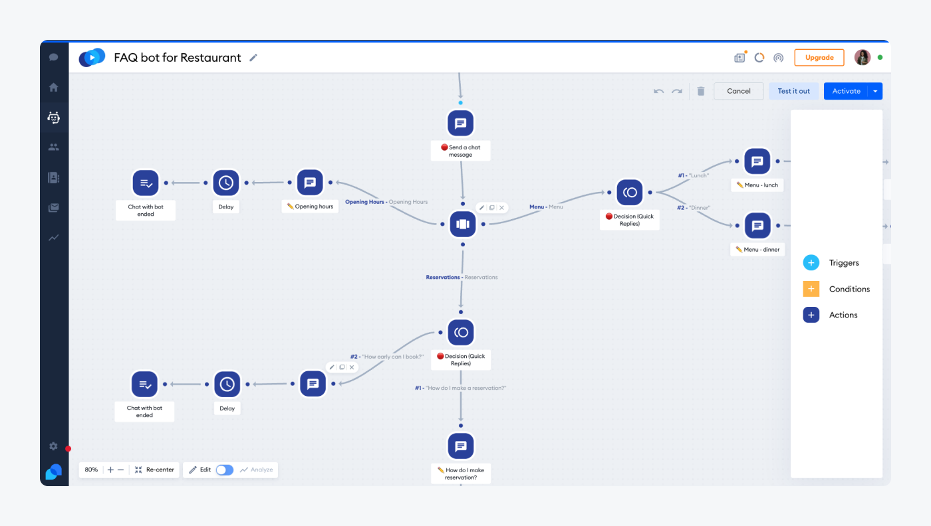931x526 pixels.
Task: Go to the Home dashboard in sidebar
Action: tap(54, 87)
